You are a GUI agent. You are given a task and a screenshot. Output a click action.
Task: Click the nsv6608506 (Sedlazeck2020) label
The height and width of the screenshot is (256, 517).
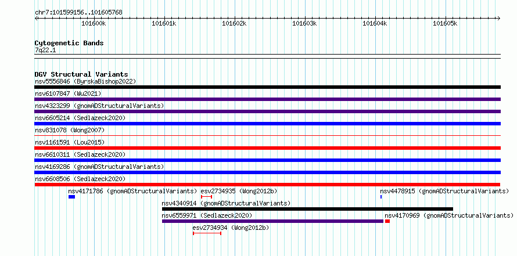[x=80, y=179]
